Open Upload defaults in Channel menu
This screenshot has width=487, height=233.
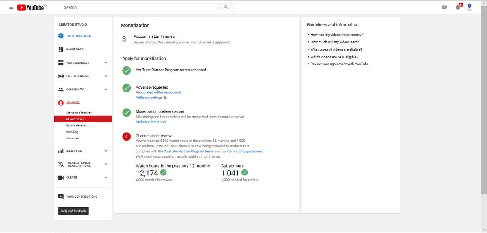coord(76,126)
